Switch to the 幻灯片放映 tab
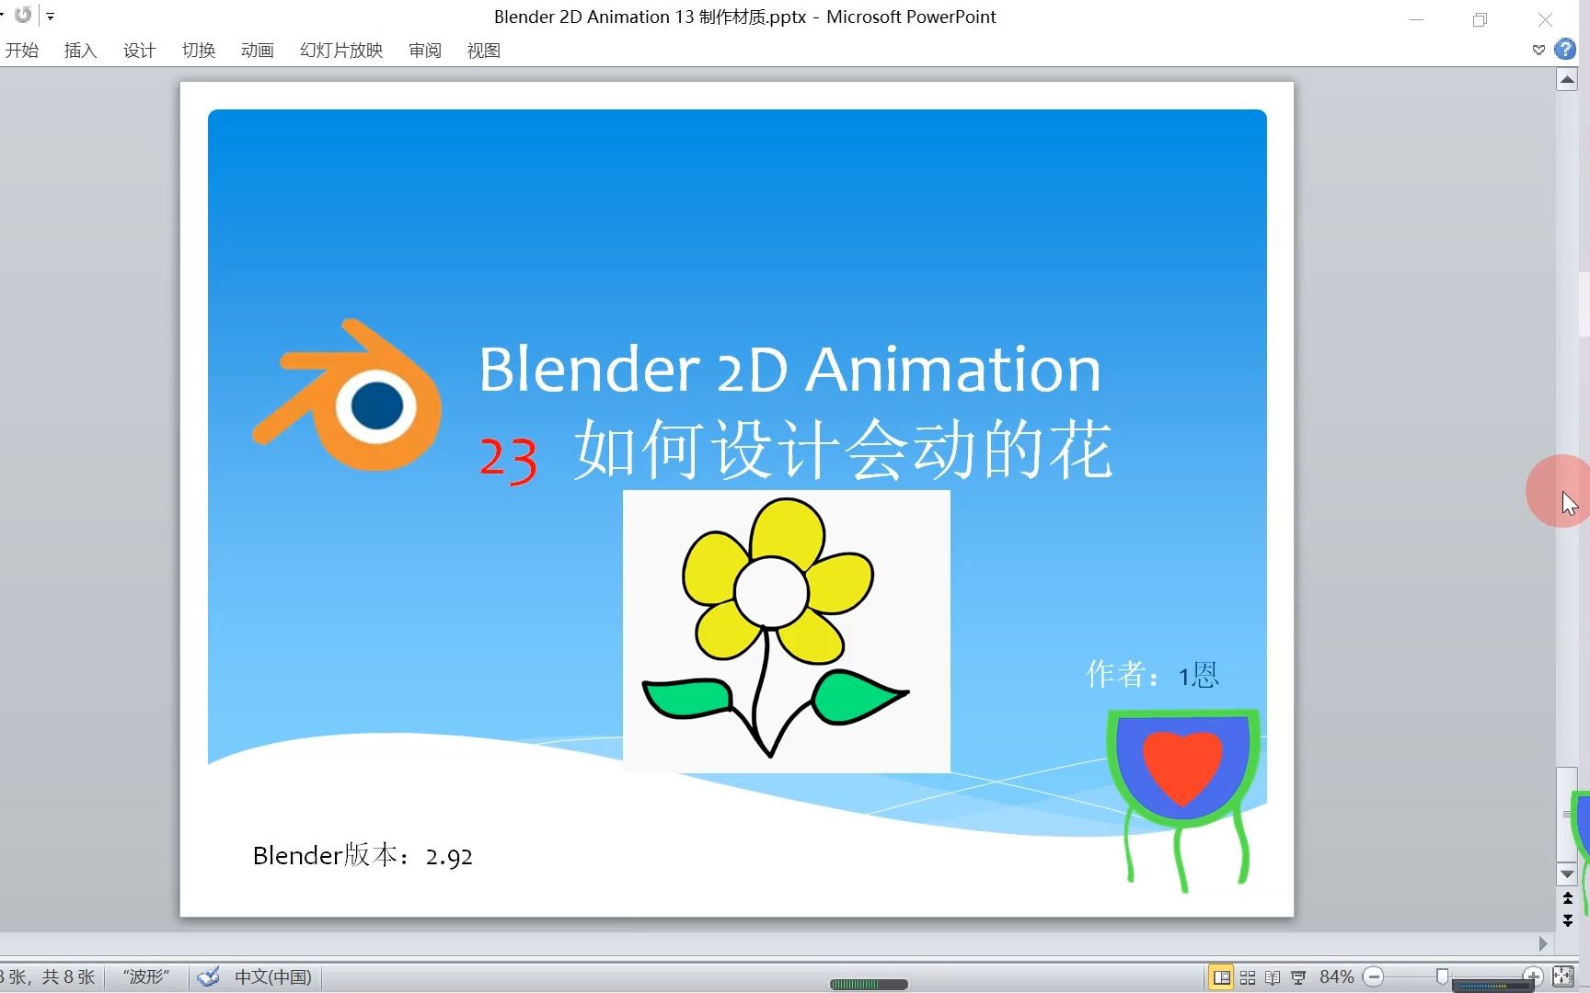 pos(340,51)
